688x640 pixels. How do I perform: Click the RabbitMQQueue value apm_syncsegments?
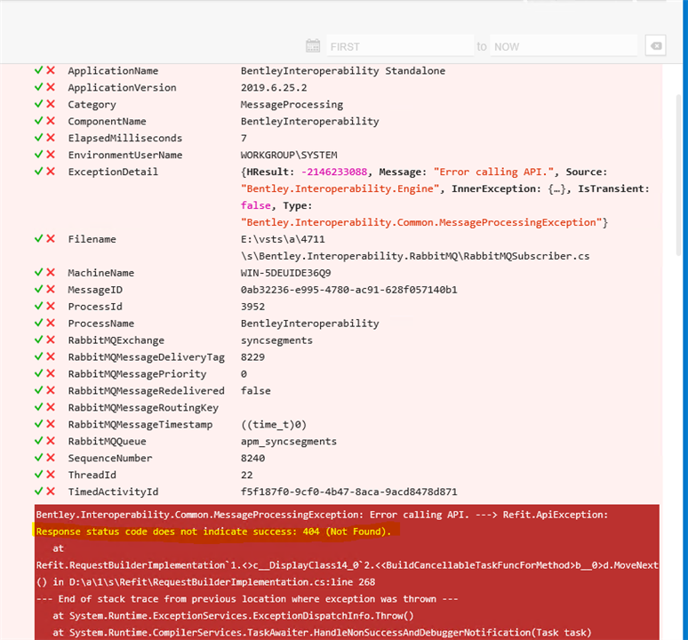(289, 441)
